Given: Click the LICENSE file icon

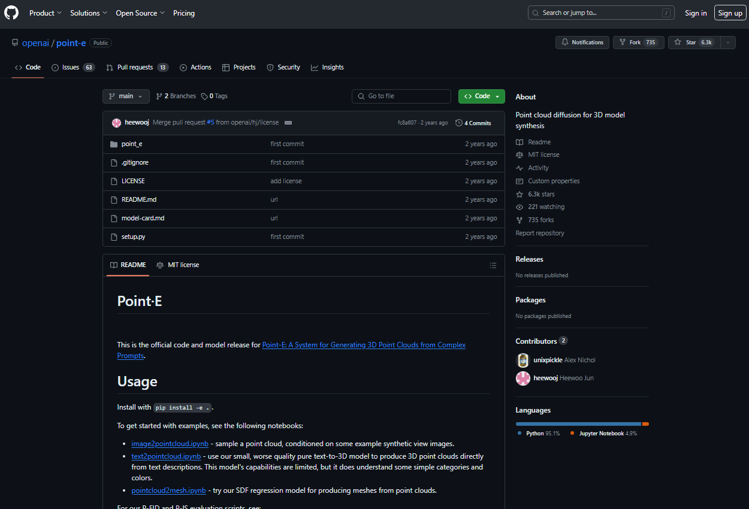Looking at the screenshot, I should (114, 181).
